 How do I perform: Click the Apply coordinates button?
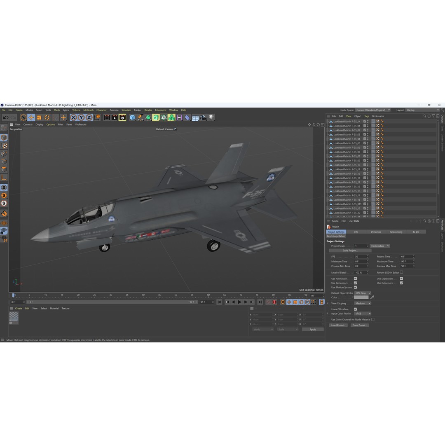(x=313, y=330)
